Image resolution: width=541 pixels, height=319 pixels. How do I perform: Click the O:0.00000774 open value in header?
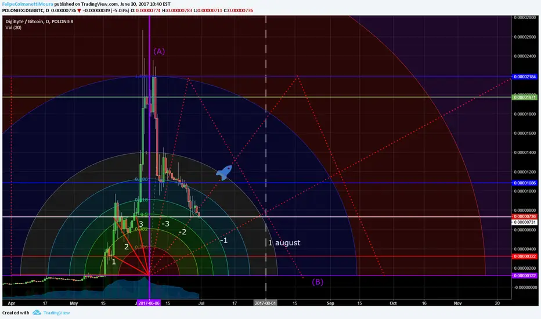coord(146,10)
